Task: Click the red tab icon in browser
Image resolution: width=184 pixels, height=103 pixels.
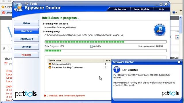Action: pos(3,13)
